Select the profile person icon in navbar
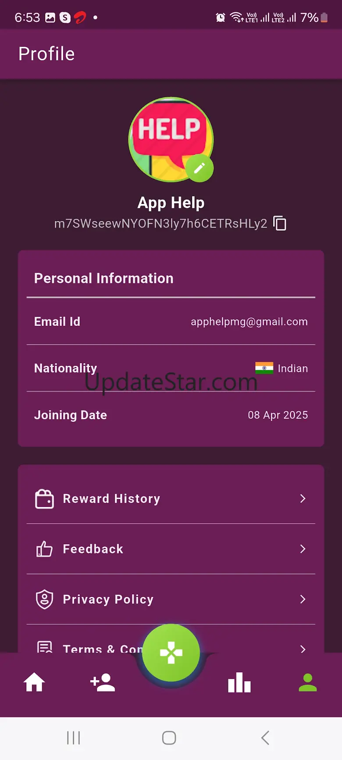 (308, 682)
